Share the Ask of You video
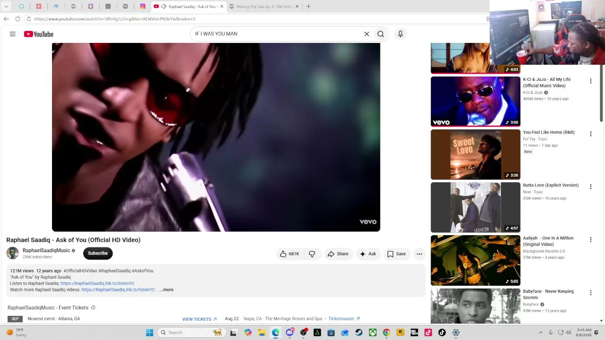This screenshot has width=605, height=340. tap(338, 254)
